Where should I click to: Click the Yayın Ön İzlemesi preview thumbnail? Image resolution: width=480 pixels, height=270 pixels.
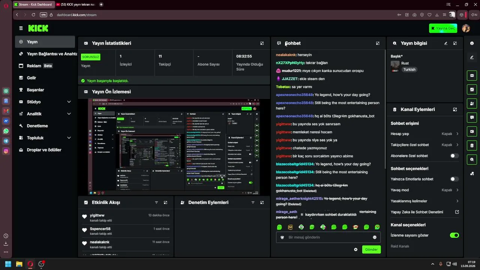[x=174, y=147]
